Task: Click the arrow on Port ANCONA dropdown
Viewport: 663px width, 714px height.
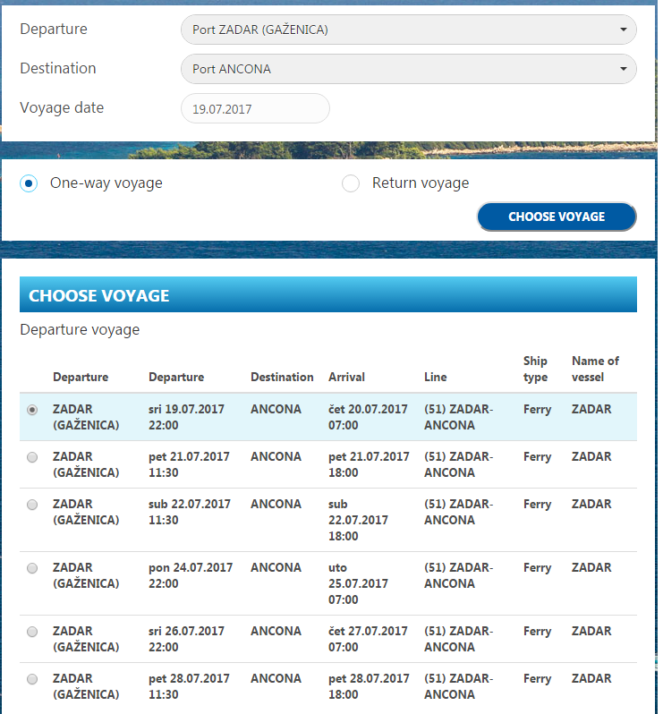Action: coord(623,69)
